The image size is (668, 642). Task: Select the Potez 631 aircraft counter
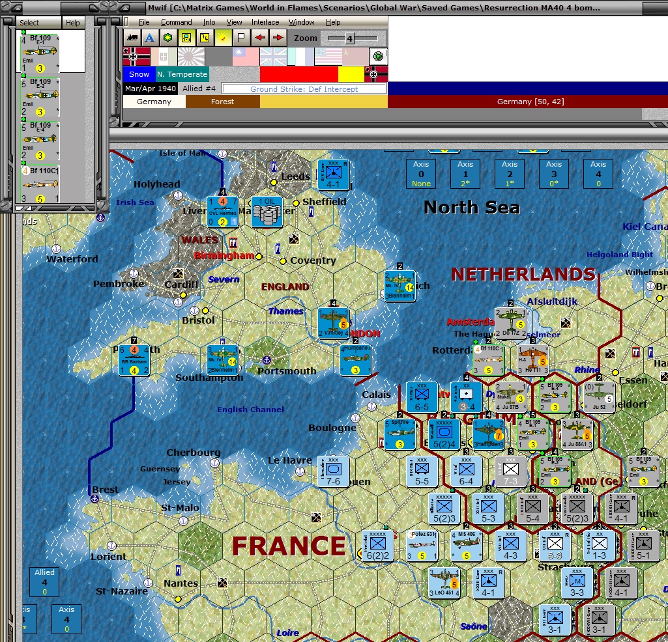click(x=422, y=546)
